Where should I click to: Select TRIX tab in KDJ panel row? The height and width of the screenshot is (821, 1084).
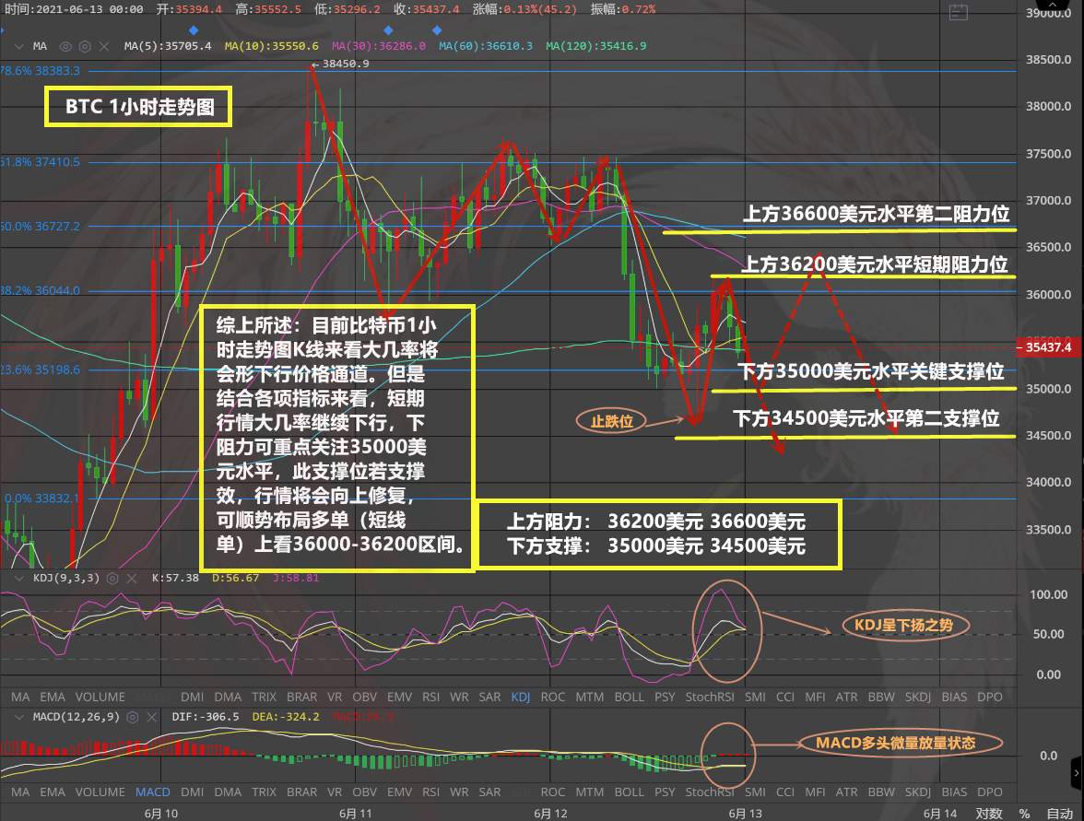264,697
